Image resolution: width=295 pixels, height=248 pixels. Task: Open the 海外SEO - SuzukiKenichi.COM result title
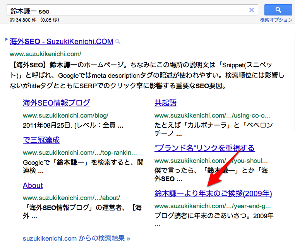pyautogui.click(x=62, y=41)
